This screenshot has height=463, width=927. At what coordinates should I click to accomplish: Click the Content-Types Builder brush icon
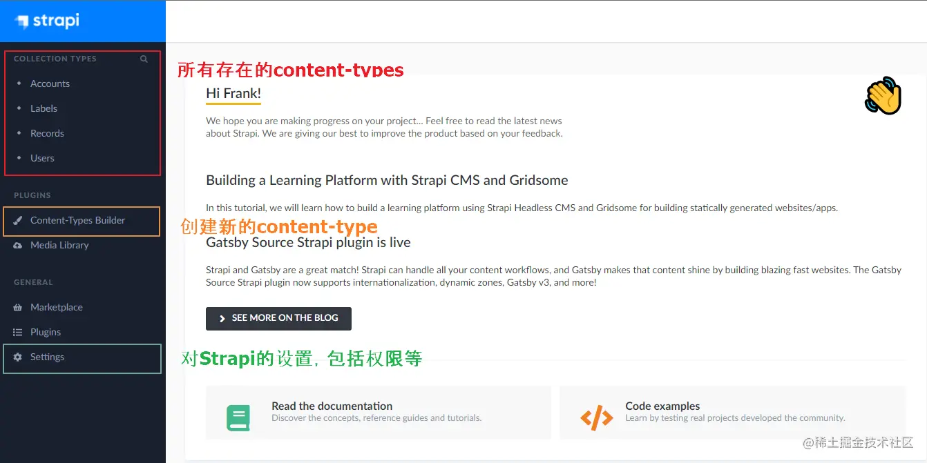pyautogui.click(x=18, y=221)
